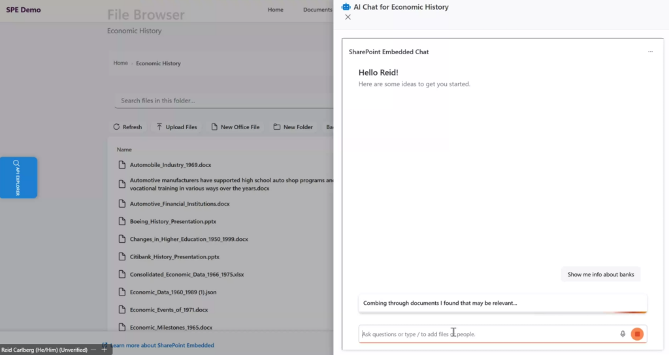Open Automotive_Financial_Institutions.docx
This screenshot has width=669, height=355.
(180, 204)
